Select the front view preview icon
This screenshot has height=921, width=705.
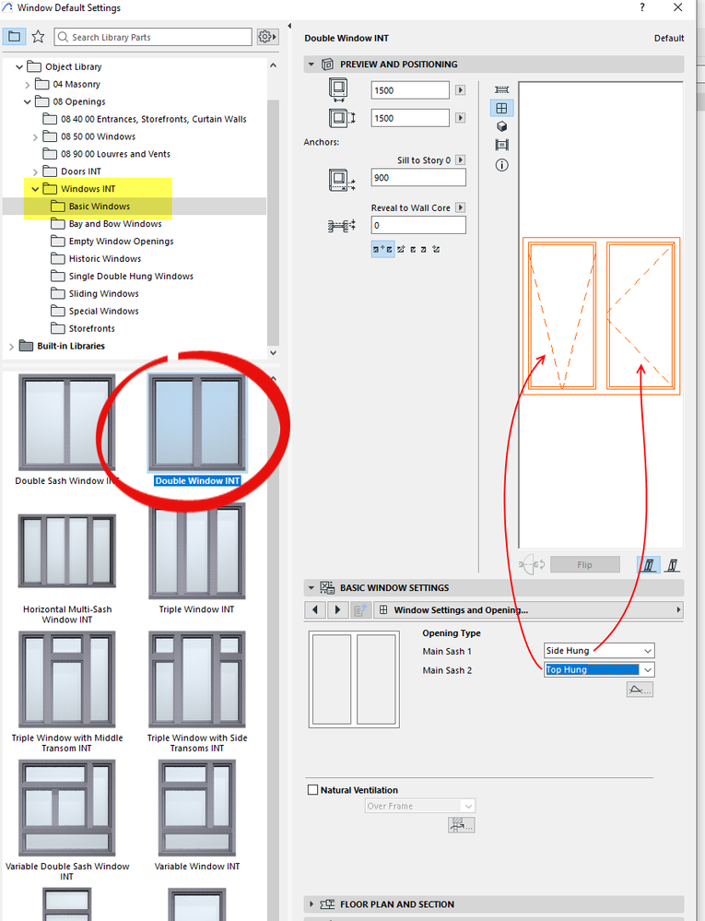502,108
